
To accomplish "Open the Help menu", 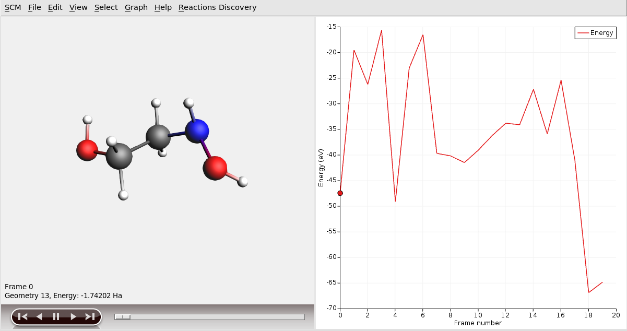I will [x=163, y=7].
